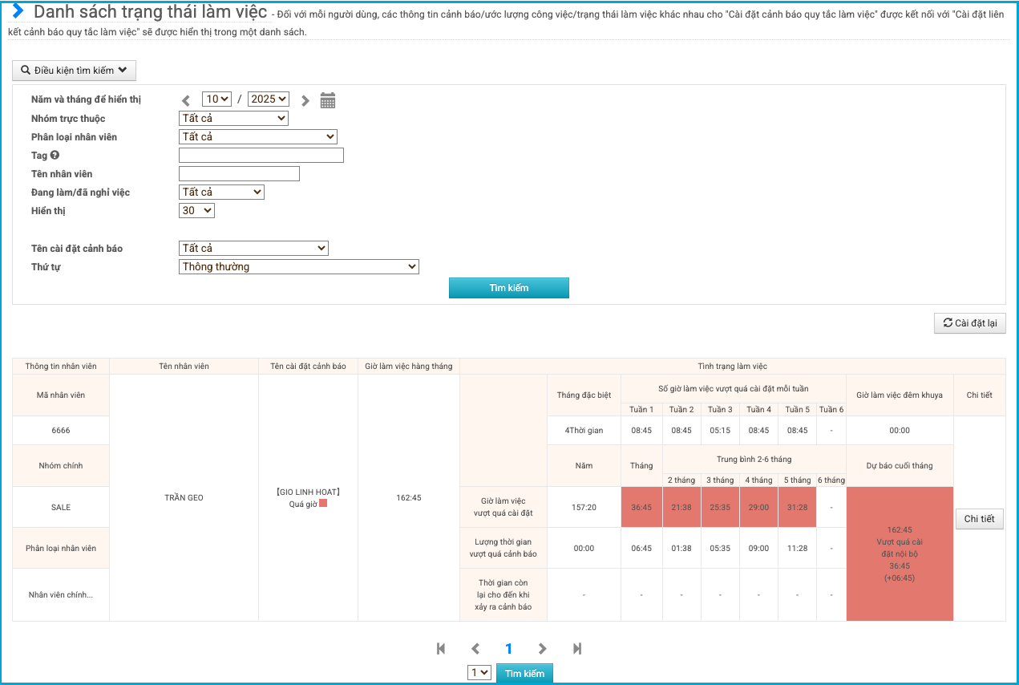Image resolution: width=1019 pixels, height=685 pixels.
Task: Collapse the Điều kiện tìm kiếm panel
Action: 74,71
